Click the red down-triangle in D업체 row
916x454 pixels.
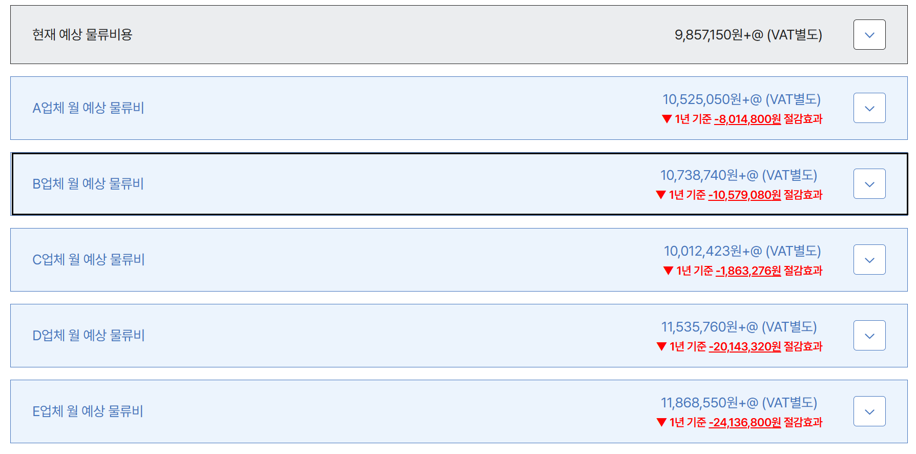661,347
